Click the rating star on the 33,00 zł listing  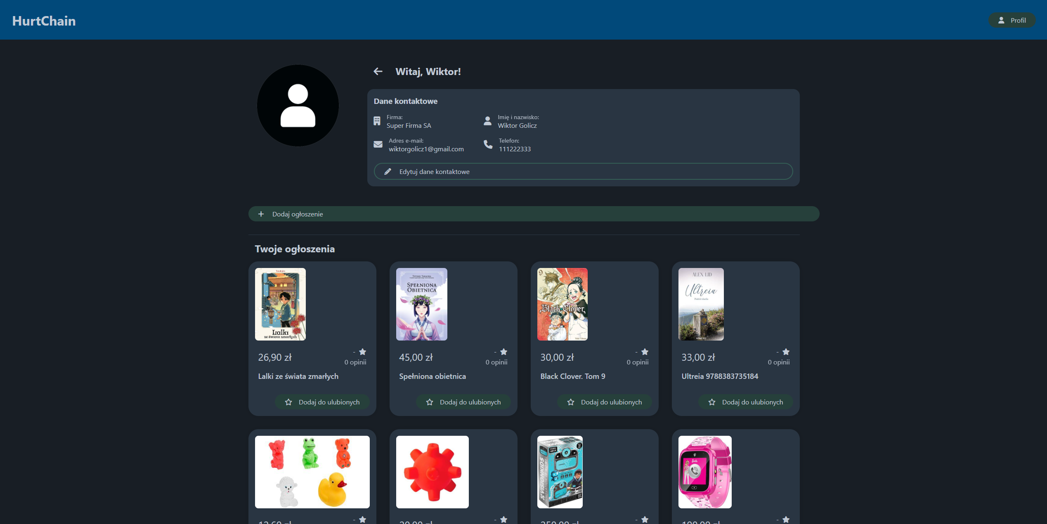[786, 352]
